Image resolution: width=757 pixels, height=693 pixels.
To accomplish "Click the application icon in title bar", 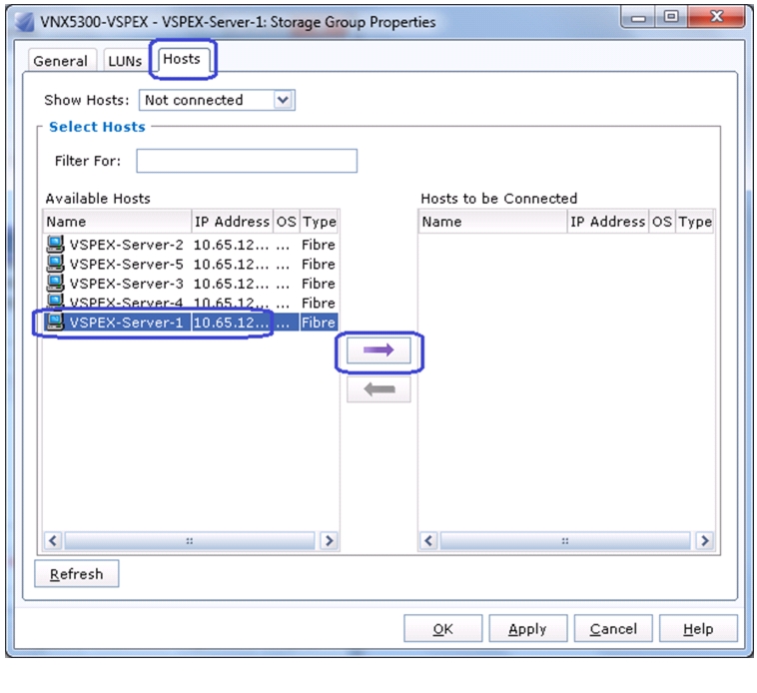I will (x=24, y=22).
